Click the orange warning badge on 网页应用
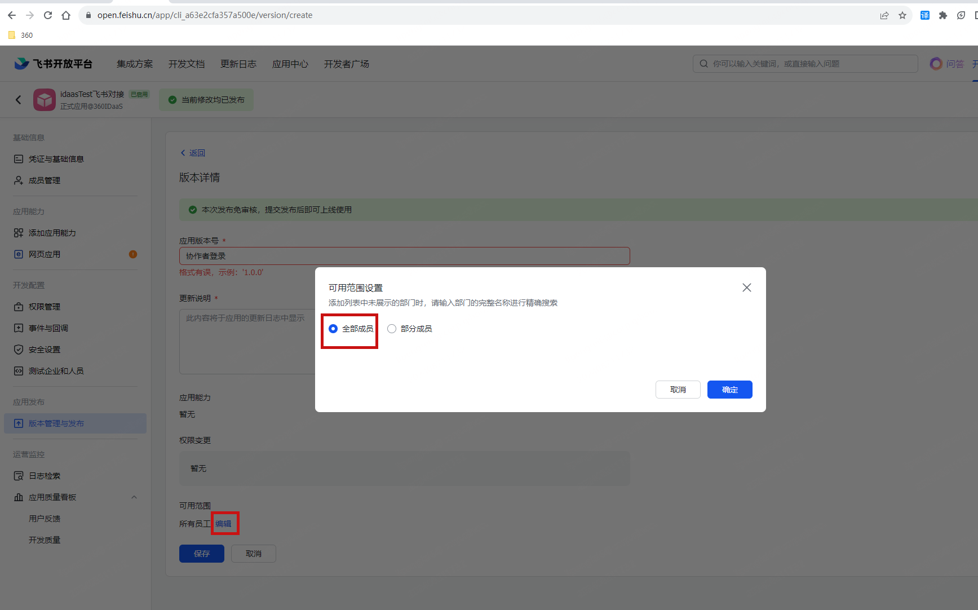978x610 pixels. tap(133, 254)
